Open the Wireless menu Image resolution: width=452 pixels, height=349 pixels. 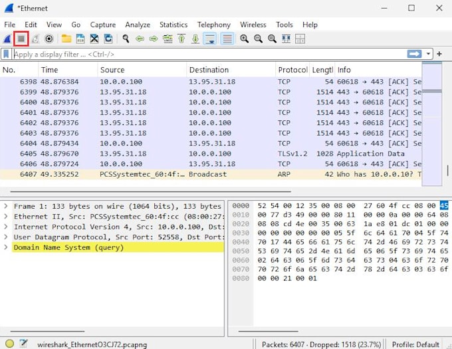253,25
